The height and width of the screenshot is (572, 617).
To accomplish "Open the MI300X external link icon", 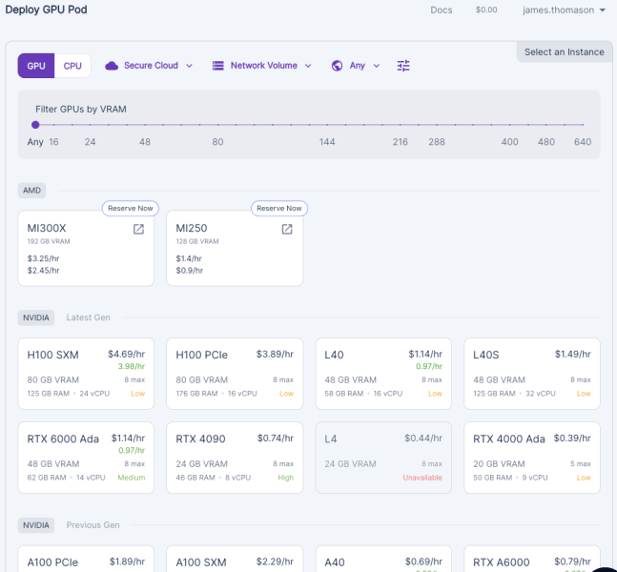I will tap(138, 229).
